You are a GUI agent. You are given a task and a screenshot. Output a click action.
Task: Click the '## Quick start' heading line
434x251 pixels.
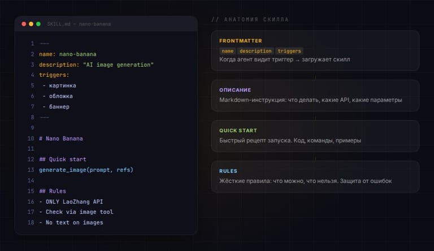click(63, 159)
